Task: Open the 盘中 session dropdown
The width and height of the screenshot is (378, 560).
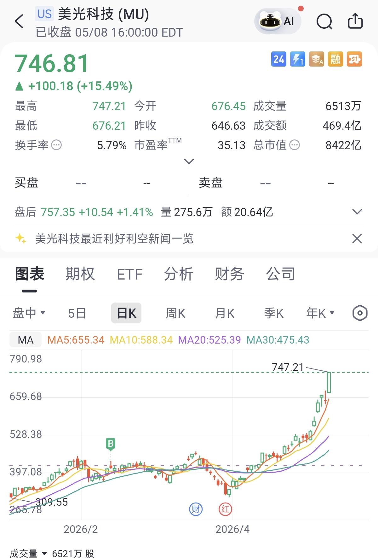Action: (x=29, y=313)
